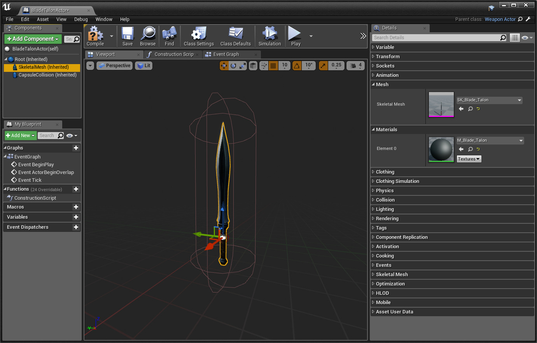Expand the Physics section in Details
Screen dimensions: 537x343
pyautogui.click(x=385, y=191)
